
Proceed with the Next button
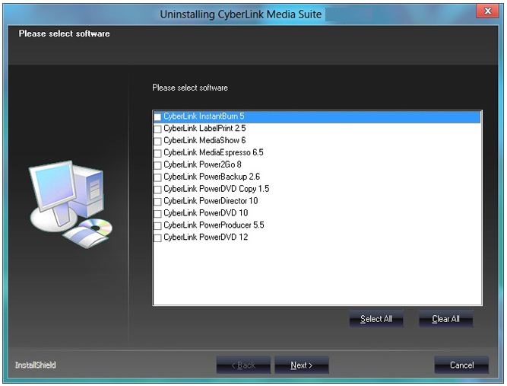pyautogui.click(x=301, y=365)
